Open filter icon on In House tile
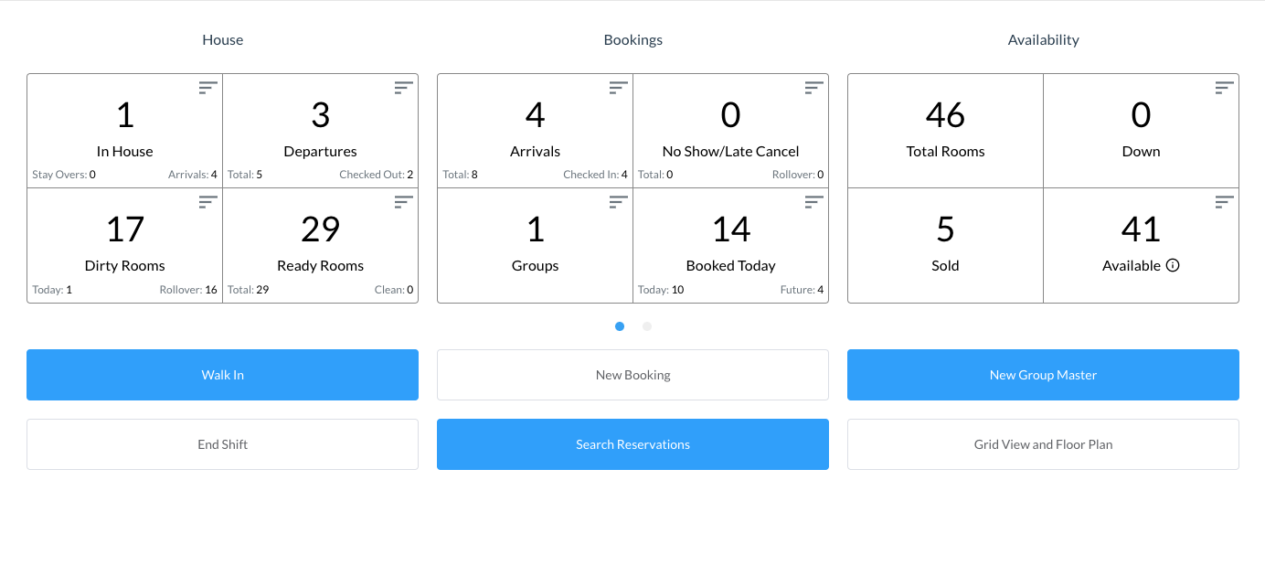 point(208,88)
